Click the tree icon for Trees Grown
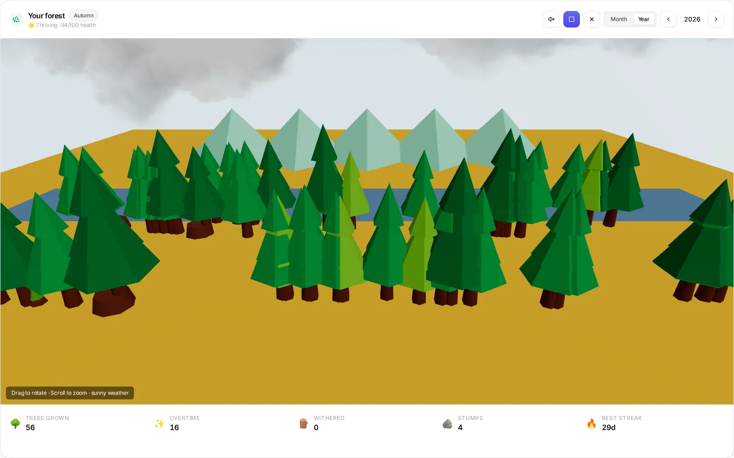This screenshot has width=734, height=458. 15,423
